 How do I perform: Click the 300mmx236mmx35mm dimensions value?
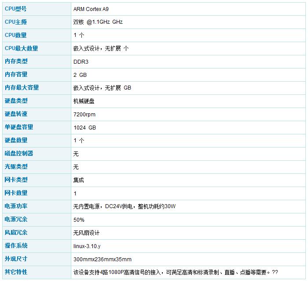pos(102,259)
